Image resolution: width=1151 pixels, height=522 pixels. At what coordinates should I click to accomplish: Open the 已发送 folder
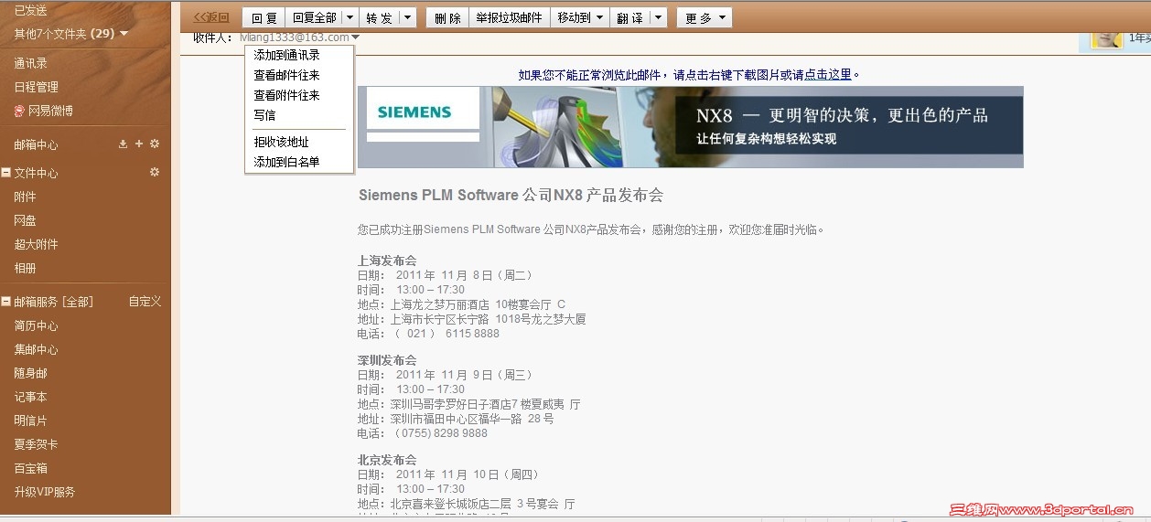pos(30,10)
